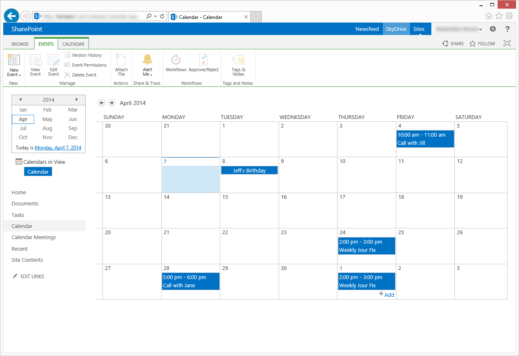Click the Alert Me bell icon
The height and width of the screenshot is (356, 519).
coord(147,60)
